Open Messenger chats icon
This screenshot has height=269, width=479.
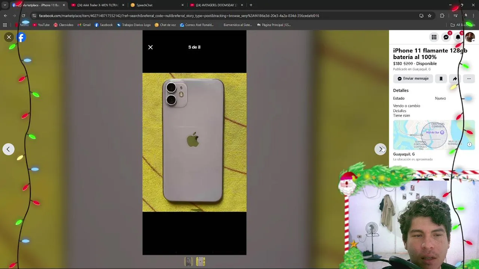pyautogui.click(x=446, y=37)
